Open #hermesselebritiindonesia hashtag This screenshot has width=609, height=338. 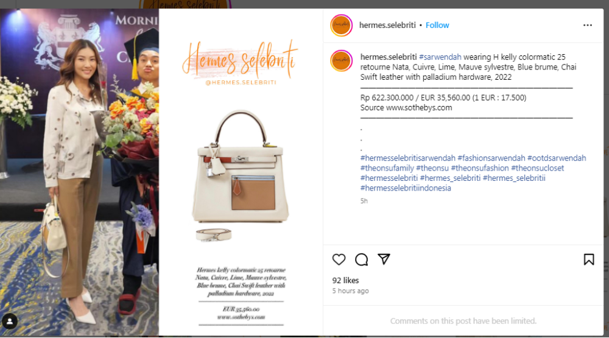coord(406,188)
